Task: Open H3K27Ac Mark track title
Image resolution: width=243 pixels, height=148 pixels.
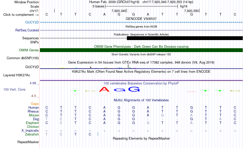Action: coord(141,72)
